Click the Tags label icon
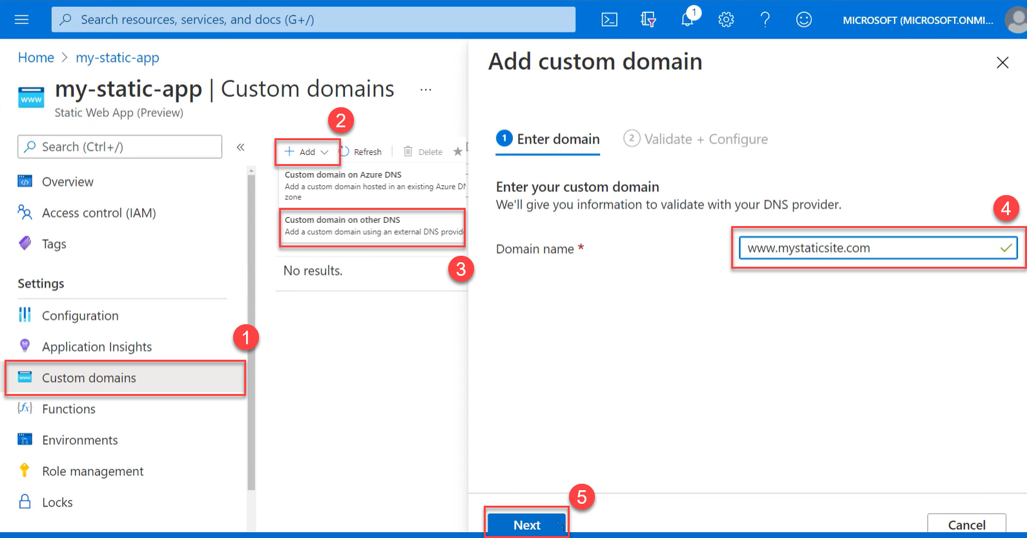 tap(25, 243)
